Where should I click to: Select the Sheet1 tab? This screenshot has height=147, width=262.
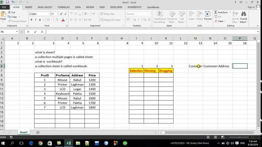click(24, 132)
